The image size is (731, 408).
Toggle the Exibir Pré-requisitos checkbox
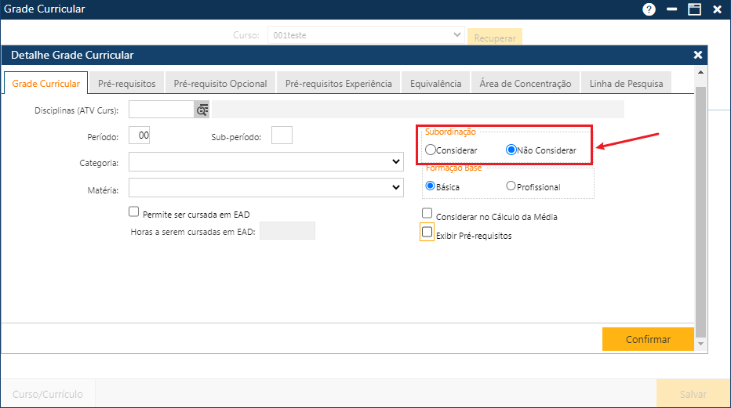point(427,232)
